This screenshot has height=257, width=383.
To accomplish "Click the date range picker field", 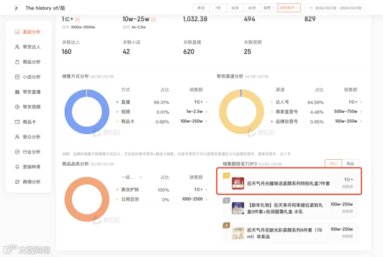I will [335, 8].
